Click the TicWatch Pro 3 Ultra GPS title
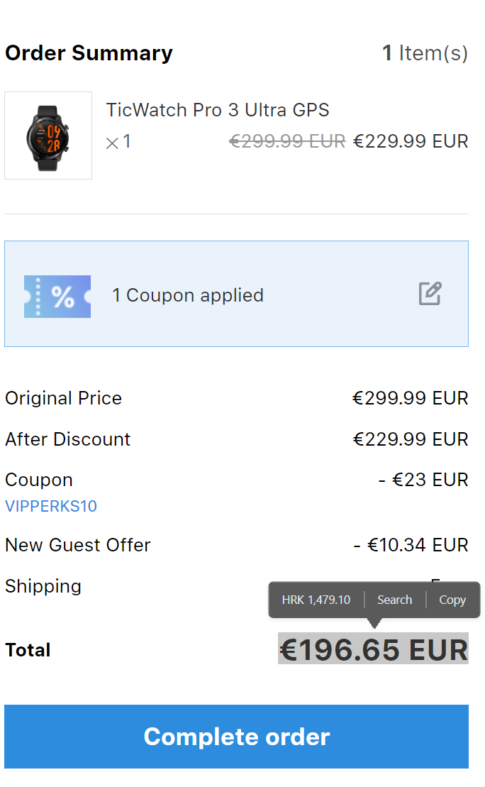This screenshot has width=485, height=787. coord(218,110)
